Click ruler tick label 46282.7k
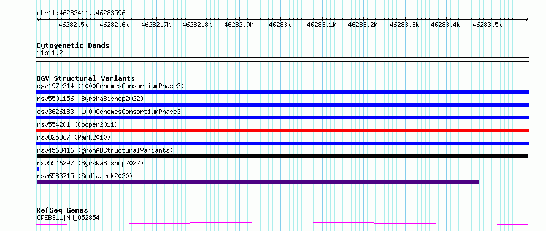 pyautogui.click(x=156, y=25)
